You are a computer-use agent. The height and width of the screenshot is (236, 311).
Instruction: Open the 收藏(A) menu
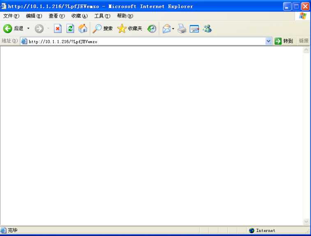tap(80, 16)
